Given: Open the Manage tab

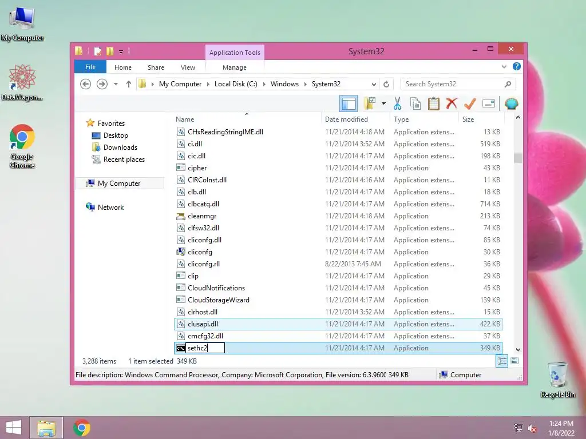Looking at the screenshot, I should (x=234, y=67).
